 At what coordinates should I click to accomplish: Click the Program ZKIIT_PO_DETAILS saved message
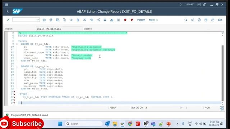[29, 115]
